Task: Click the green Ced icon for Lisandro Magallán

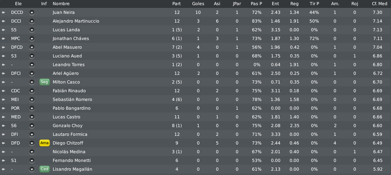Action: (x=44, y=169)
